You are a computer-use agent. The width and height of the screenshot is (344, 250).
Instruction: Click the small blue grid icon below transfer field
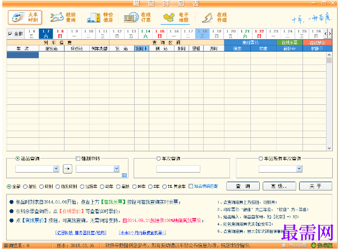pyautogui.click(x=124, y=175)
